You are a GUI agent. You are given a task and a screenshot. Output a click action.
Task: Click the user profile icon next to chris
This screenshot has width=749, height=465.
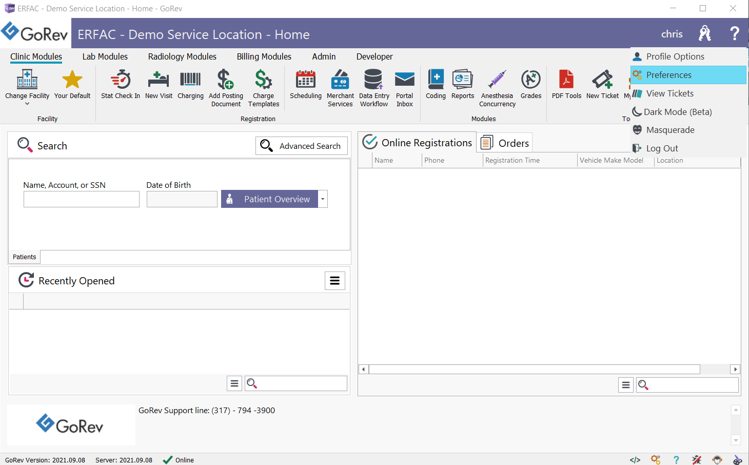[705, 33]
